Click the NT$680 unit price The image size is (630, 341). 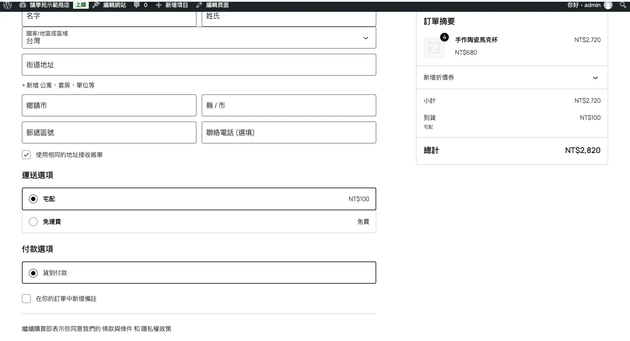(x=466, y=52)
